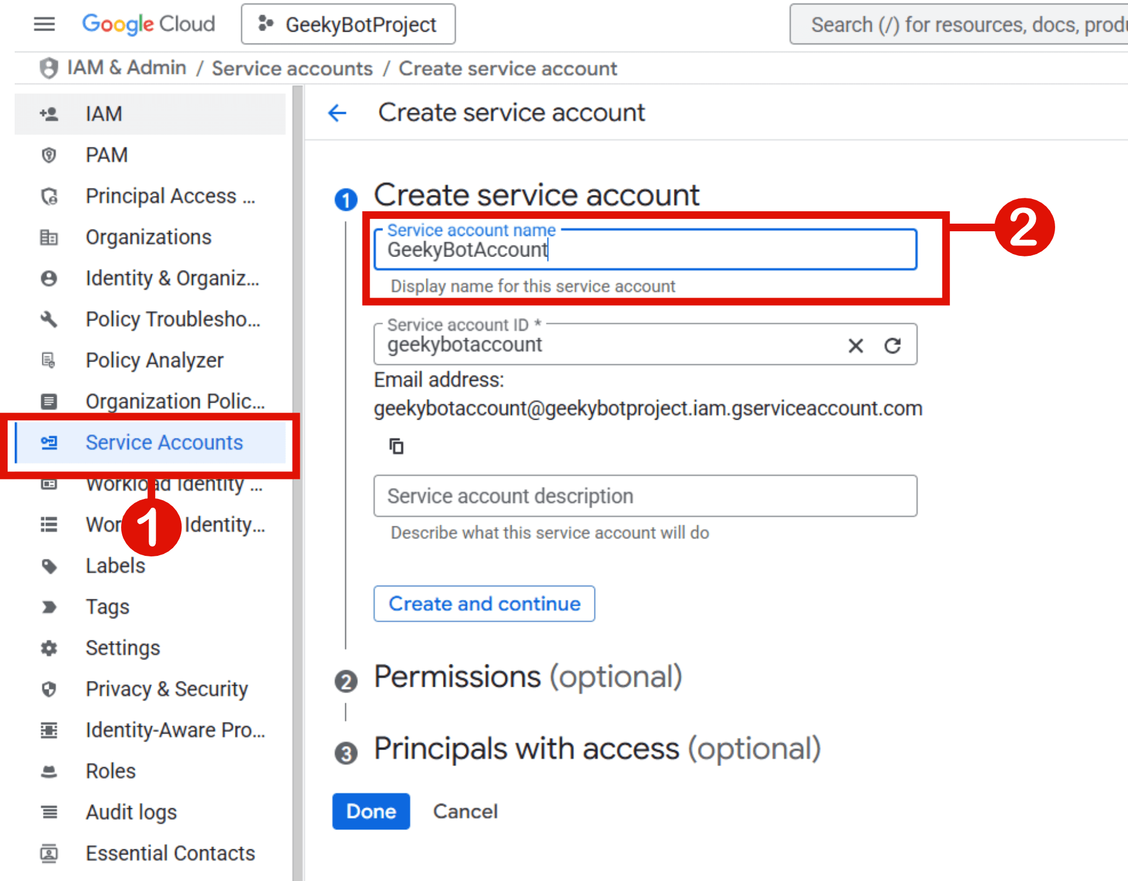
Task: Select the service account email address text
Action: [648, 408]
